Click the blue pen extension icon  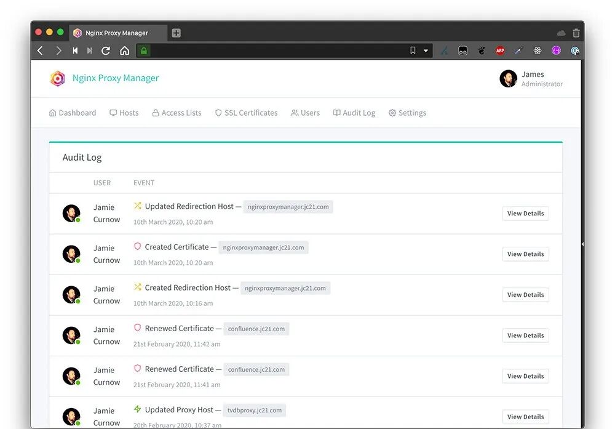click(445, 50)
